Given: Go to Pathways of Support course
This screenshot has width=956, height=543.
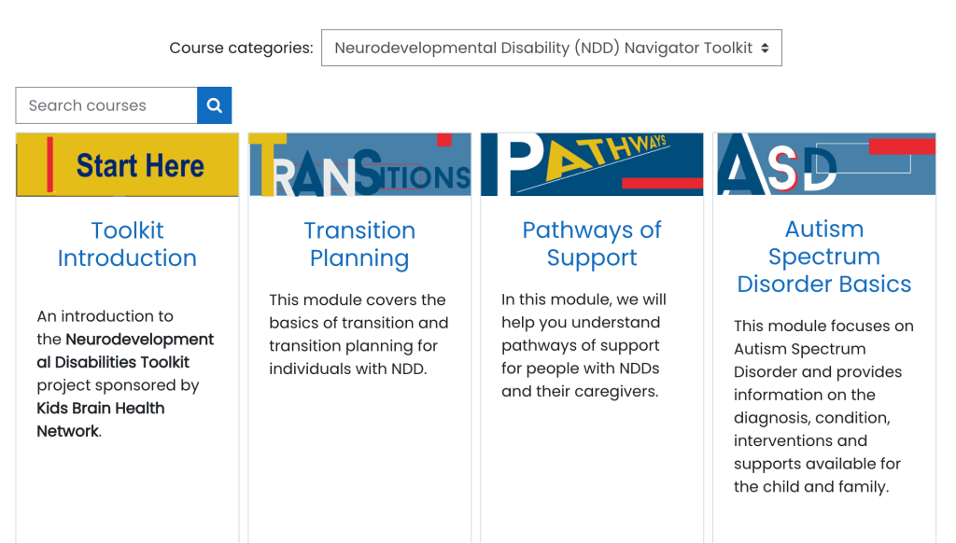Looking at the screenshot, I should tap(592, 244).
